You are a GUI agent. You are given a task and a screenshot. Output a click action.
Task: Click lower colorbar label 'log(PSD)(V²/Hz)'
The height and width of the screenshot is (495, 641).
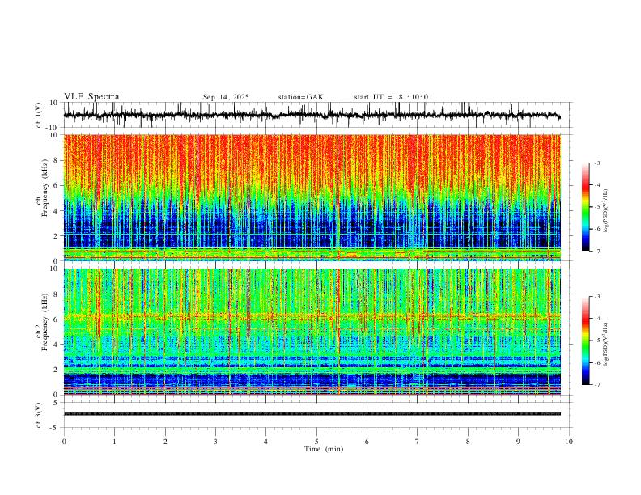coord(605,344)
